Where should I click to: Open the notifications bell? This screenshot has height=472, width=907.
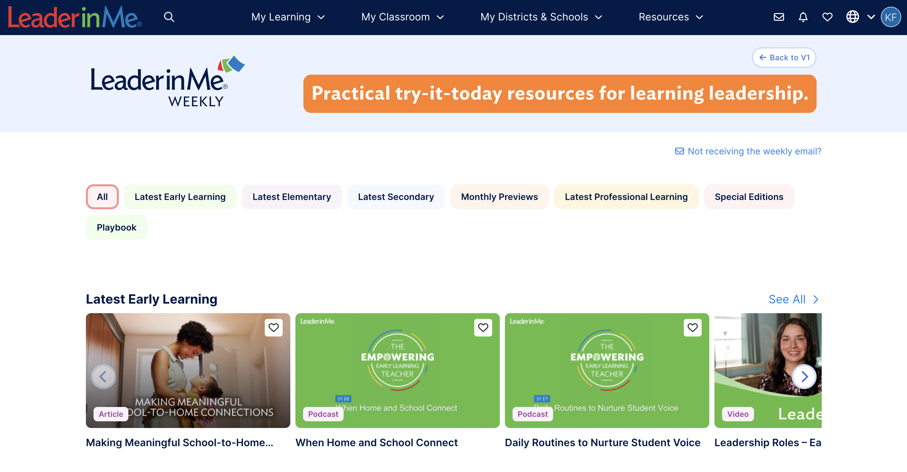point(803,17)
